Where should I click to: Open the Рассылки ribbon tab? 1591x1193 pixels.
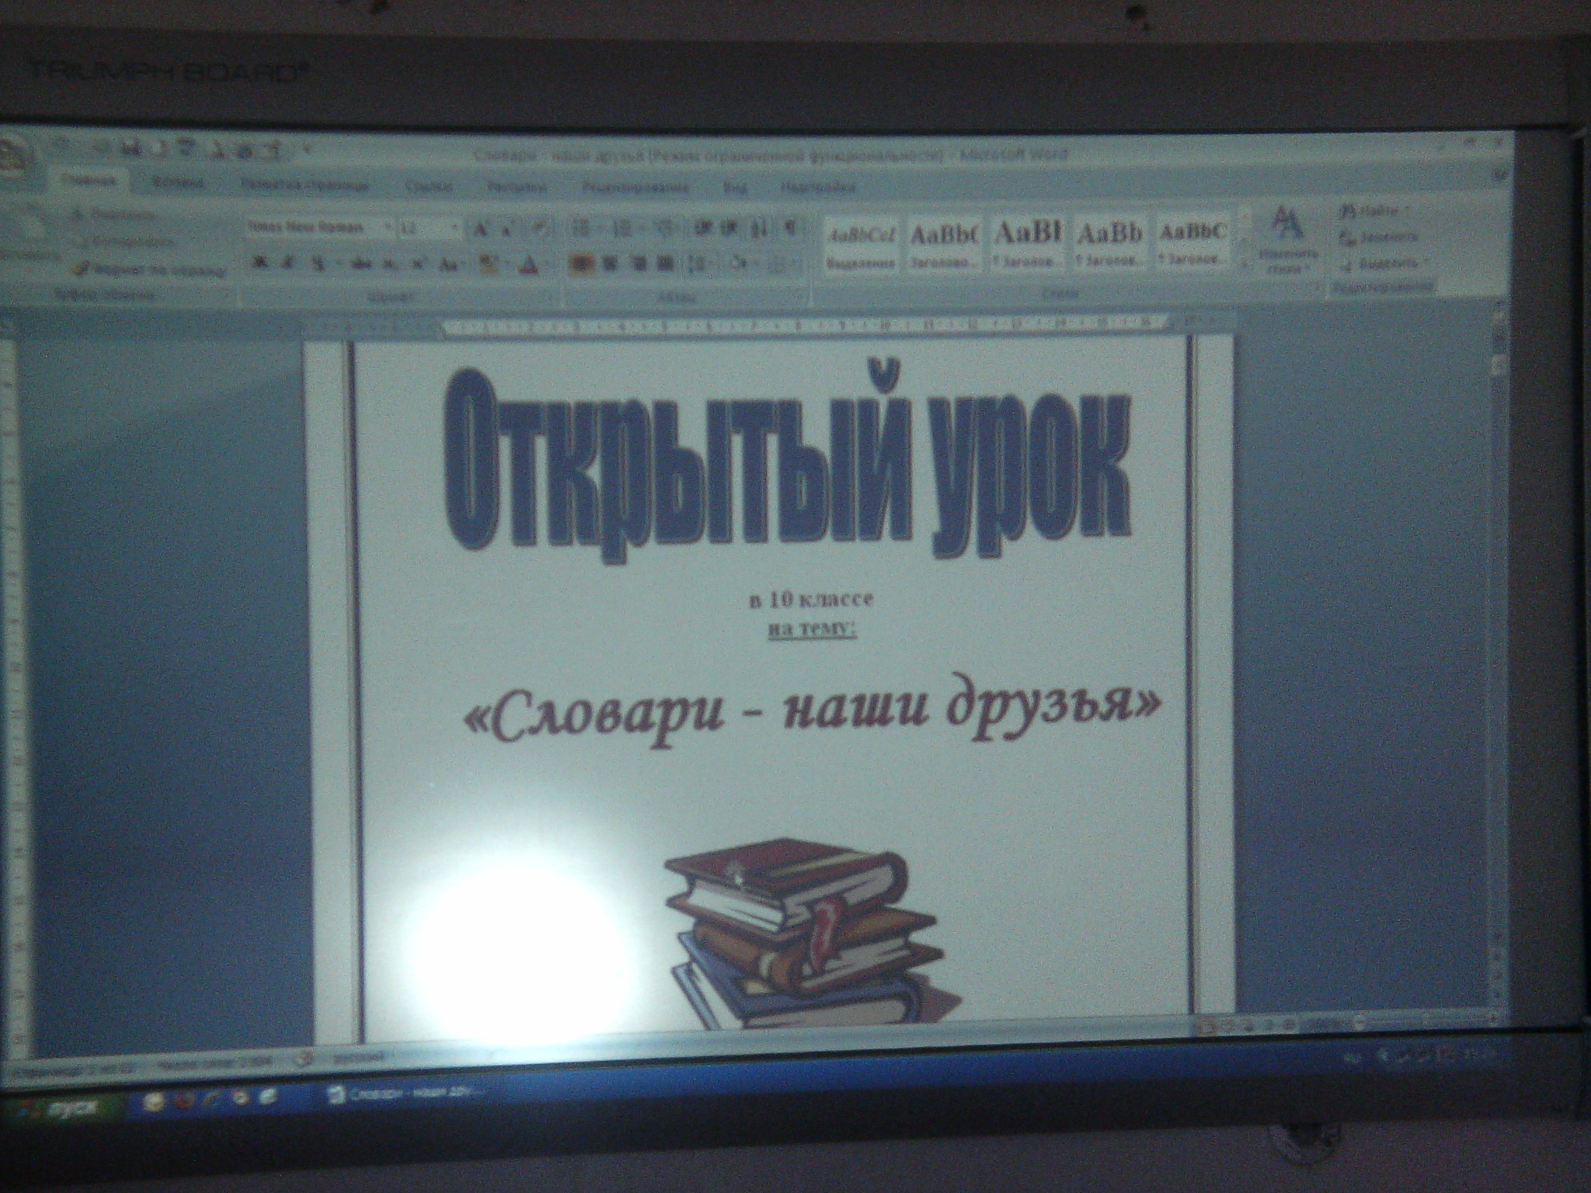coord(516,187)
